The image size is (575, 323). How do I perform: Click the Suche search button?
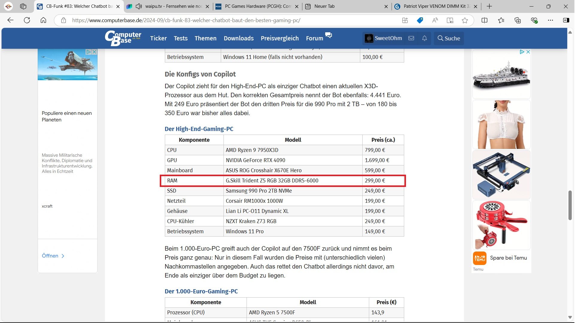(x=448, y=38)
